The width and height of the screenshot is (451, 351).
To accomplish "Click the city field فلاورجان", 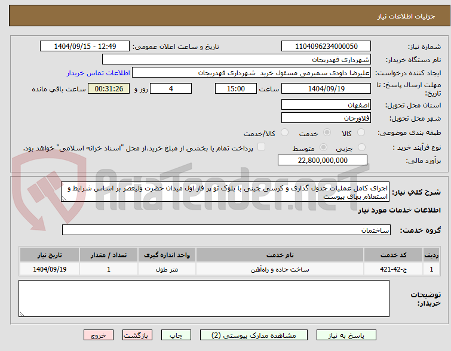I will 326,118.
